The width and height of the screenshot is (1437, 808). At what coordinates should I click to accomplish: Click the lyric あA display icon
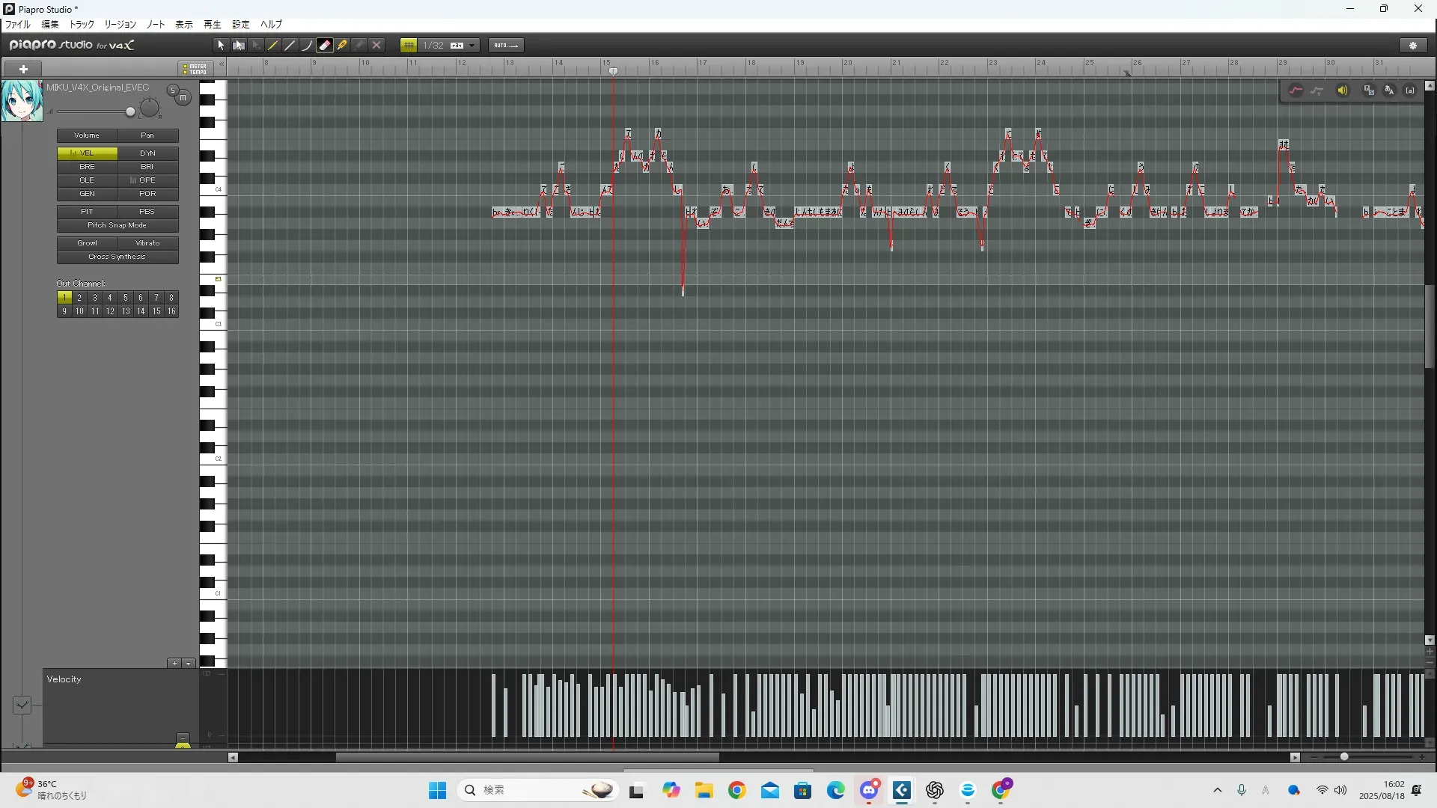[x=1389, y=91]
